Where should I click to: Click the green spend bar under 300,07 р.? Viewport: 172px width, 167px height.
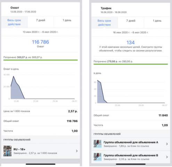(x=41, y=60)
